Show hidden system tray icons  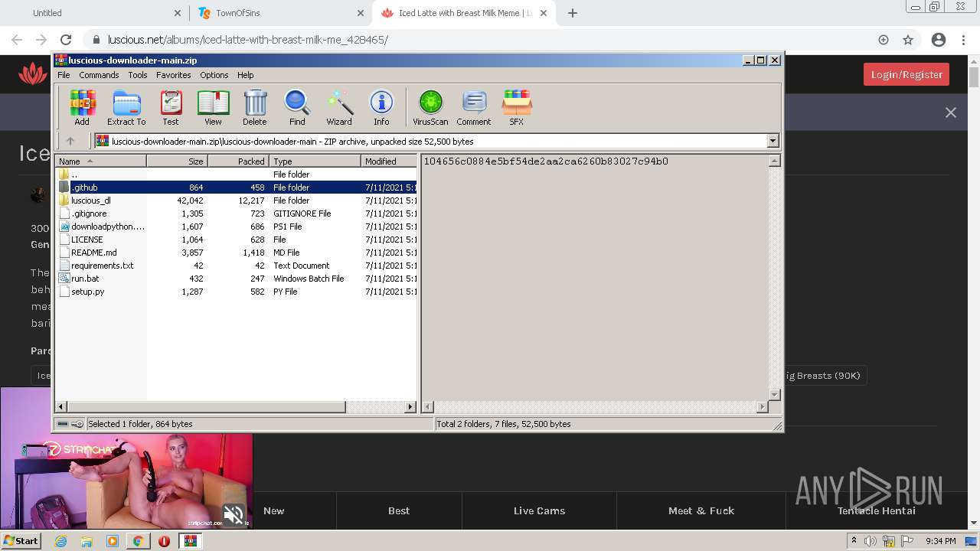(854, 541)
